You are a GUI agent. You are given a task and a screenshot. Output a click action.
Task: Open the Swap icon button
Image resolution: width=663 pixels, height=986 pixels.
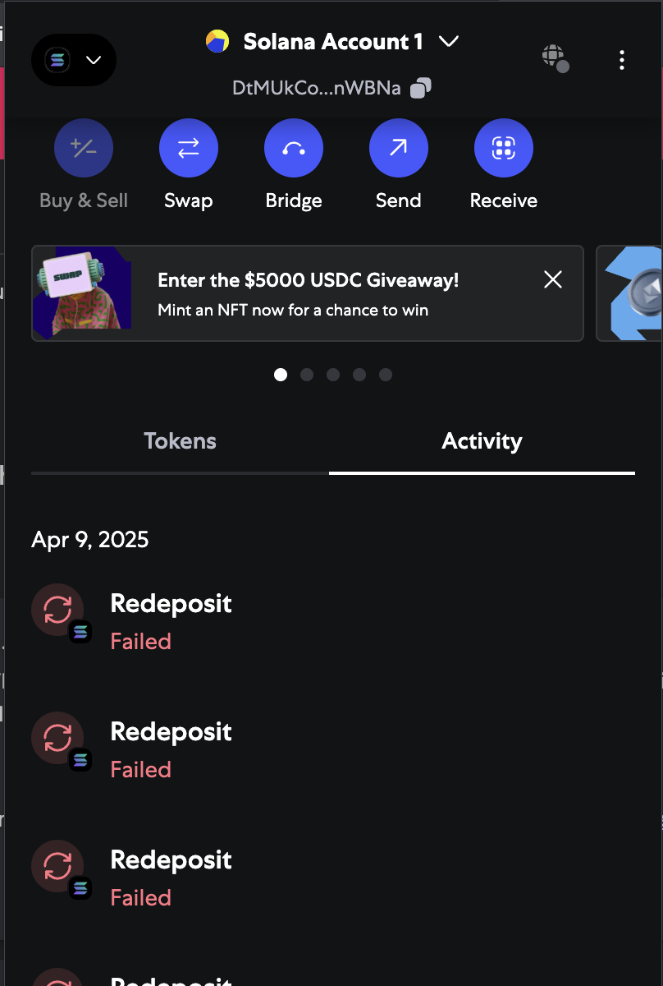tap(189, 148)
